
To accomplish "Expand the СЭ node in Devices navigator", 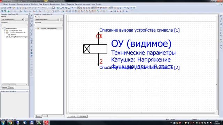I will pyautogui.click(x=36, y=28).
